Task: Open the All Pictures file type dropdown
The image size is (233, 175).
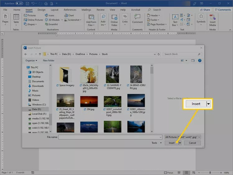Action: click(182, 137)
